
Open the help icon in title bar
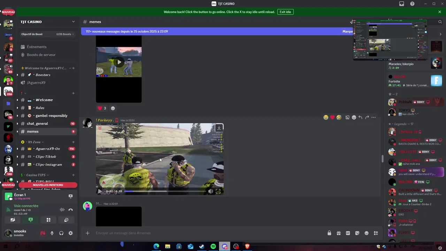pyautogui.click(x=412, y=4)
